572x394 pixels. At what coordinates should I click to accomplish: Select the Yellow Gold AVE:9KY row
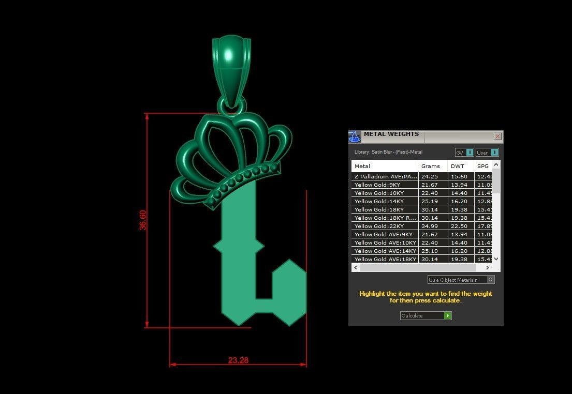[422, 234]
